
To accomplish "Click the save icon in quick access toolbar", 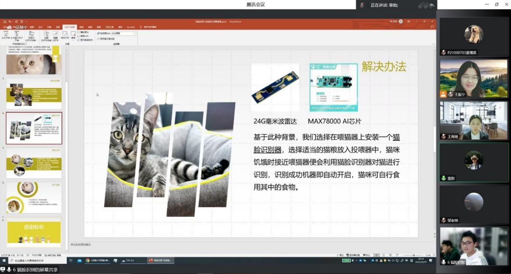I will pyautogui.click(x=4, y=21).
